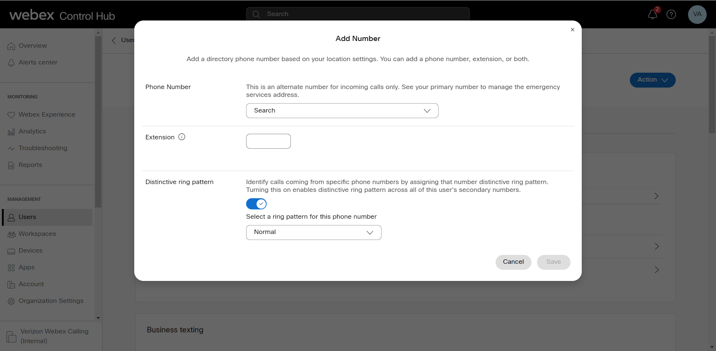Image resolution: width=716 pixels, height=351 pixels.
Task: Expand the Action dropdown
Action: 653,80
